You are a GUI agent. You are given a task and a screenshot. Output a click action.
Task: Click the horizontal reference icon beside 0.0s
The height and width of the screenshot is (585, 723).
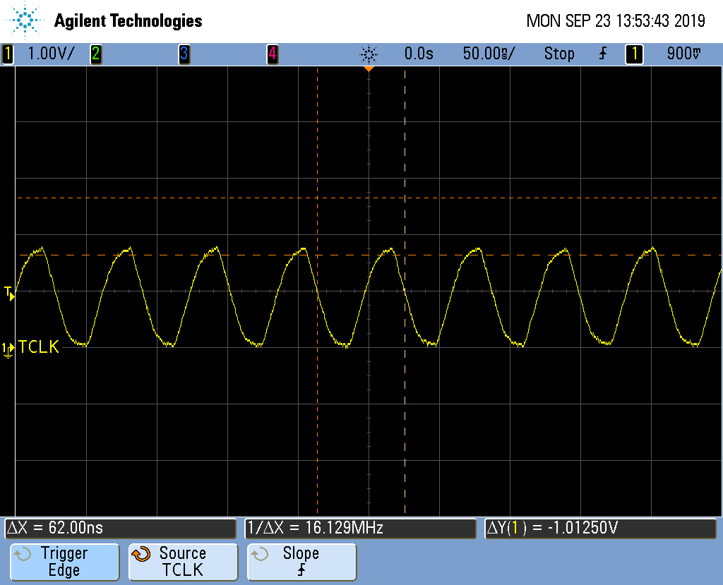tap(369, 54)
